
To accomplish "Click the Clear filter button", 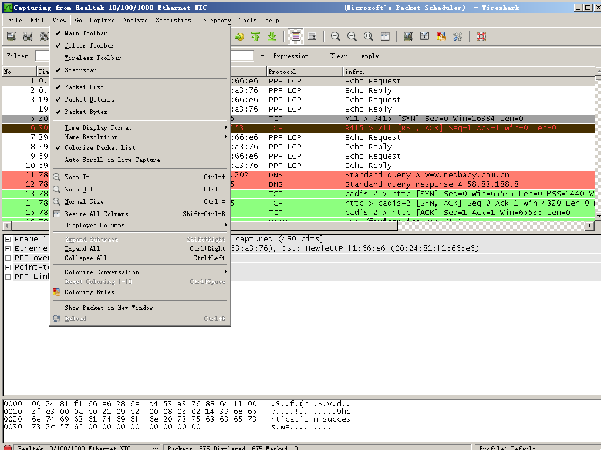I will click(338, 56).
